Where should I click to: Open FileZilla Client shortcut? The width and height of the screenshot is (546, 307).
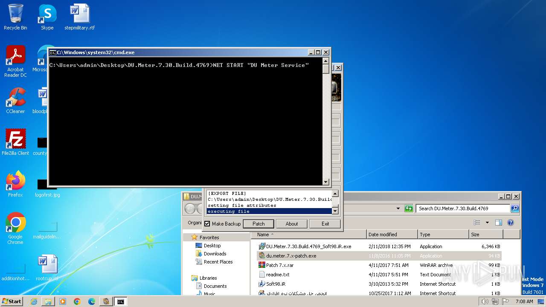click(x=15, y=142)
